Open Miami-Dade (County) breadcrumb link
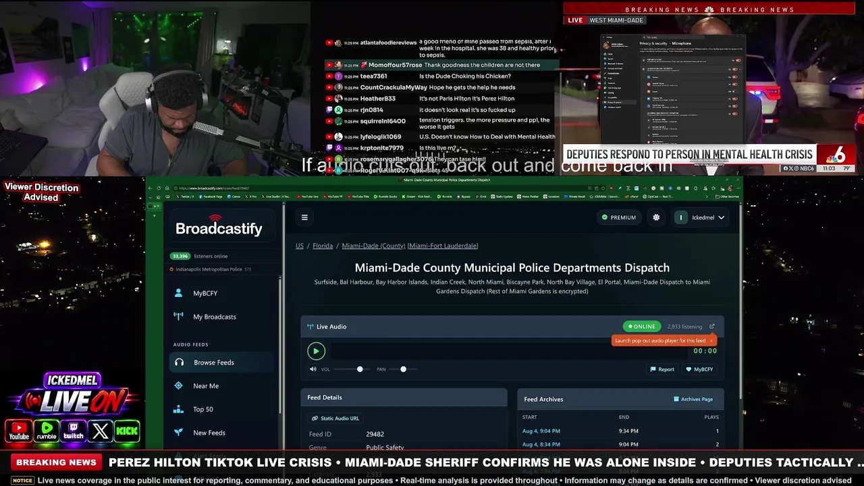Screen dimensions: 864x486 [373, 246]
